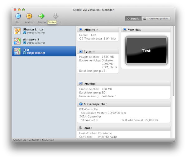The height and width of the screenshot is (159, 187).
Task: Click the yellow minimize window button
Action: pyautogui.click(x=19, y=10)
